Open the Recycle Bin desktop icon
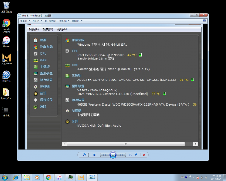 coord(7,7)
